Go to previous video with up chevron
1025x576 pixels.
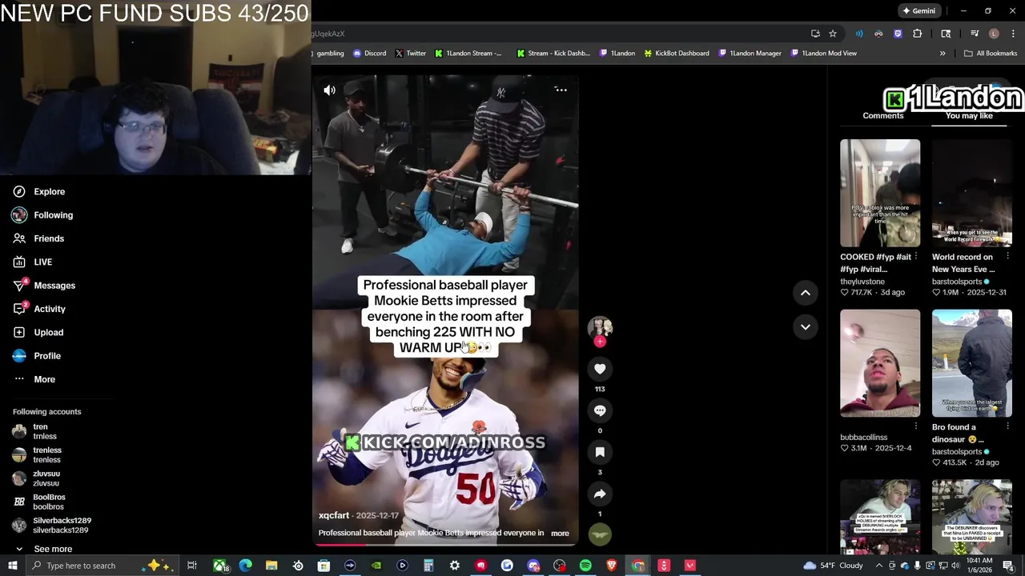[806, 293]
